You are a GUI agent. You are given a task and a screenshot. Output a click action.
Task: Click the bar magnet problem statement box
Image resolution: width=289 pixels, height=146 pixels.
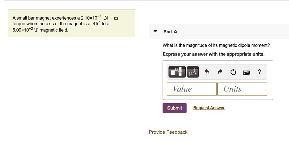(72, 23)
